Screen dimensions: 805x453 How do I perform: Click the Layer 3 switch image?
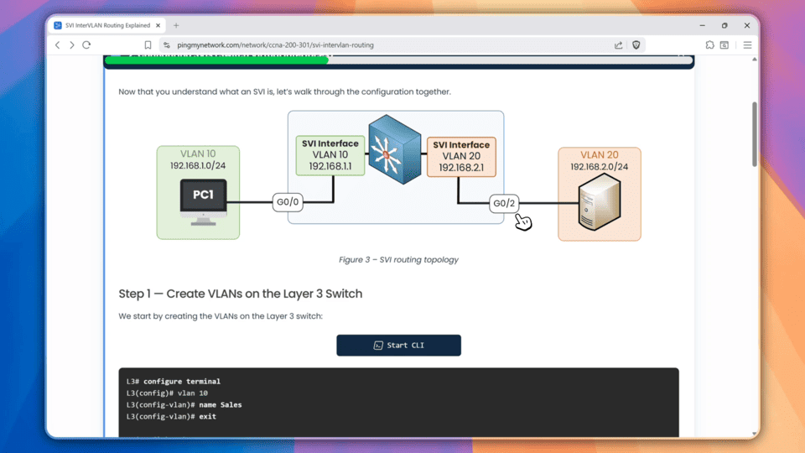[395, 150]
